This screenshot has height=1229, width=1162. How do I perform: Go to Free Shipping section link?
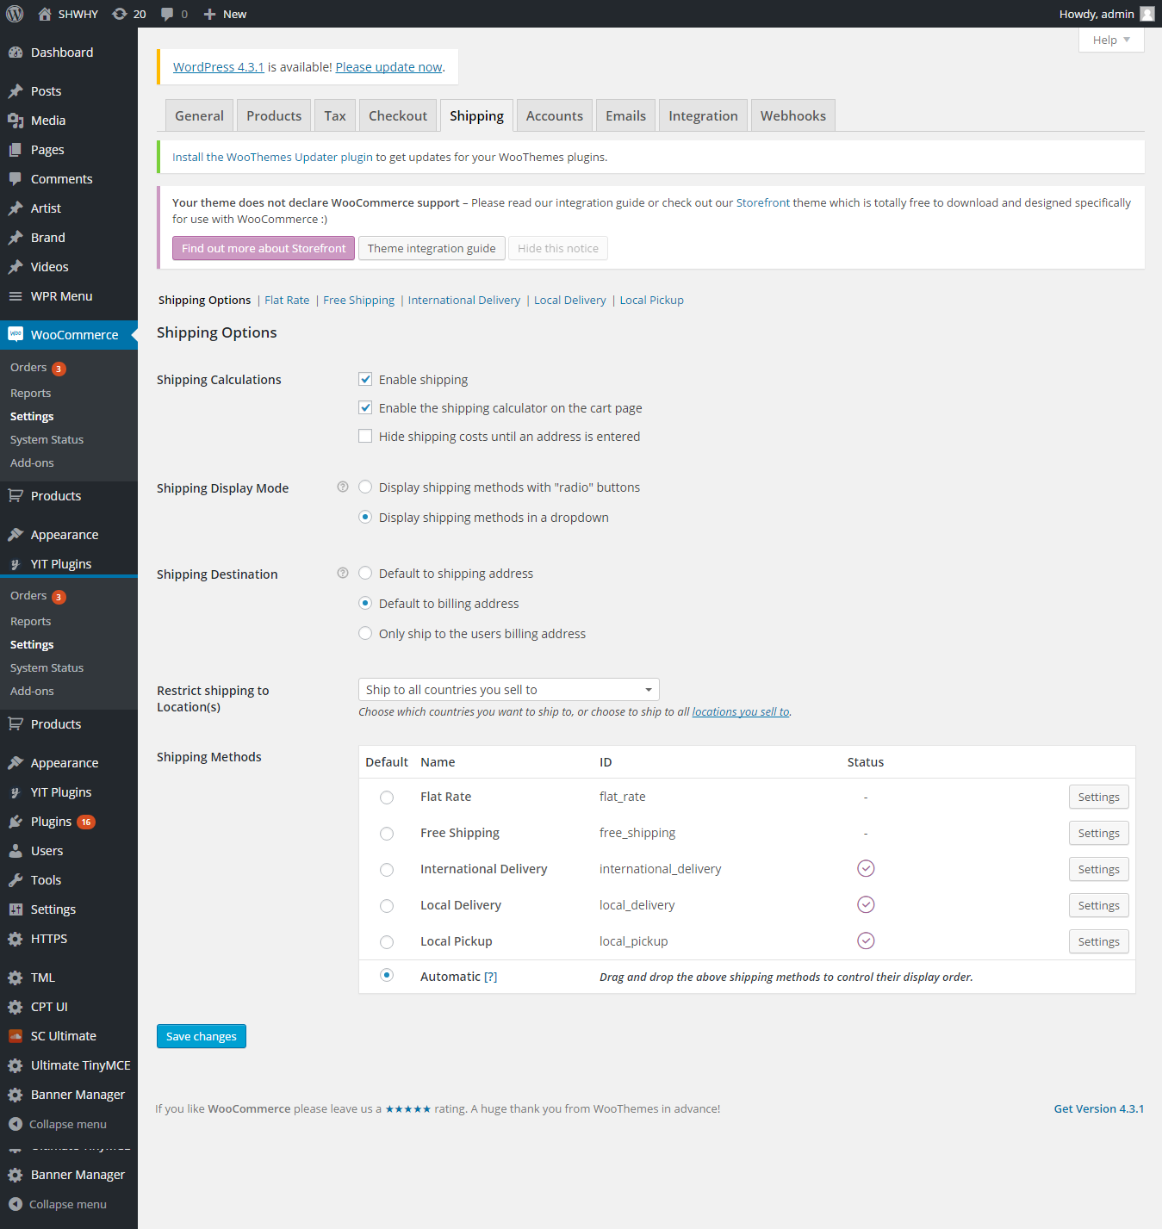pos(358,300)
